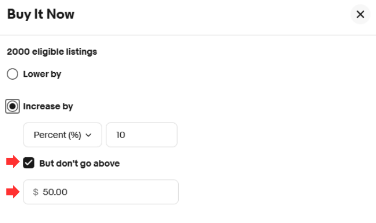
Task: Select the Lower by radio button
Action: [x=13, y=74]
